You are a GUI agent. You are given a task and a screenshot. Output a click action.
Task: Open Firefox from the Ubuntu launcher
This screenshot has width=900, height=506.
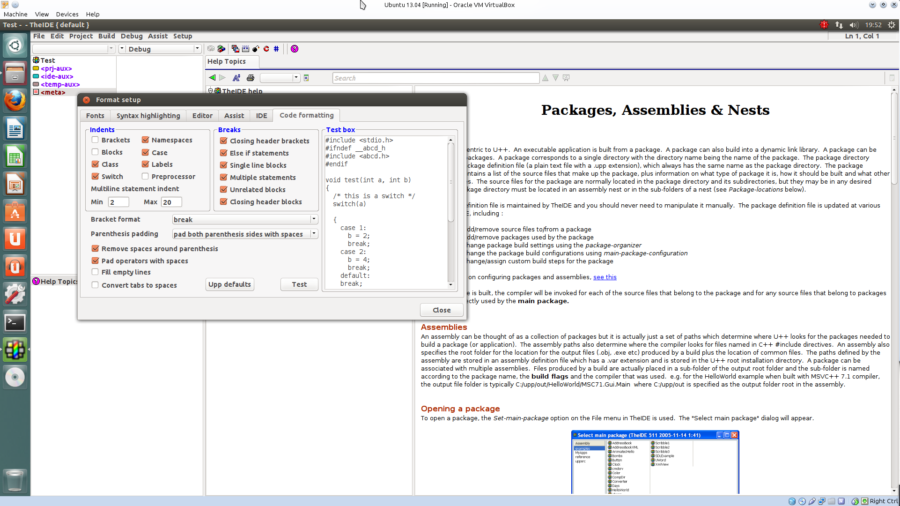coord(15,101)
